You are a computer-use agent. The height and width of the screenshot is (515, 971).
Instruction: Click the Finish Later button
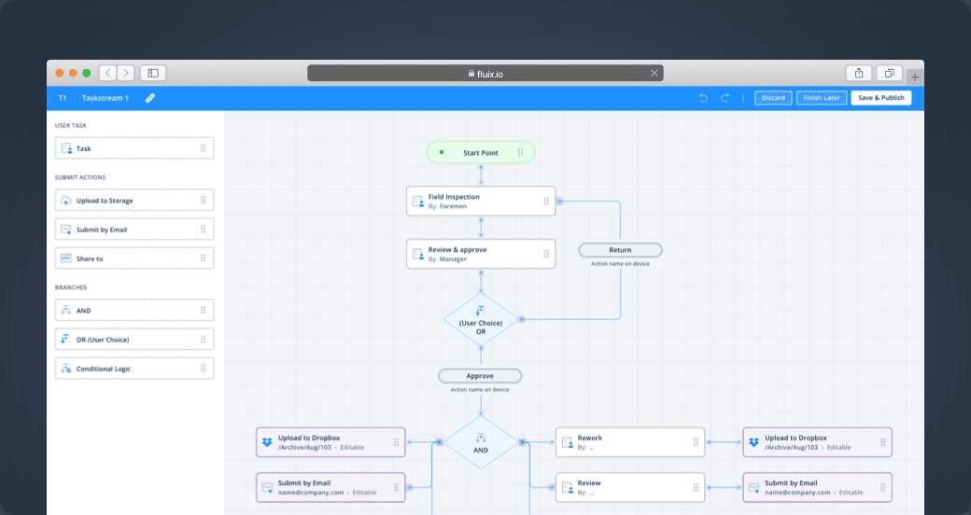[x=821, y=98]
